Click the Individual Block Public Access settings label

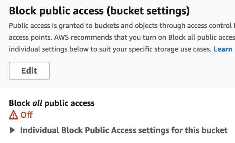click(x=124, y=130)
